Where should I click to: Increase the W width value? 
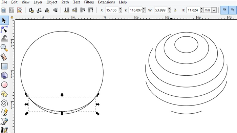pos(169,9)
